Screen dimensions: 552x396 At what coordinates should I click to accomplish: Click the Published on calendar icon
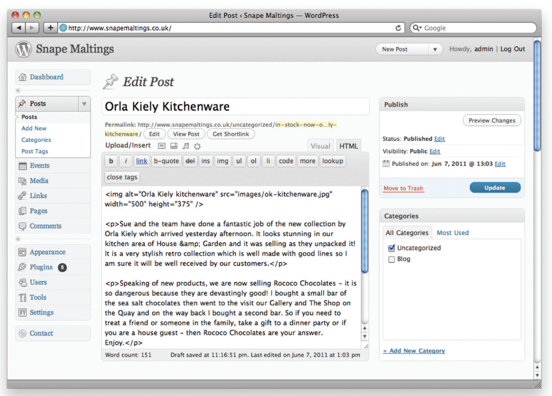(386, 164)
